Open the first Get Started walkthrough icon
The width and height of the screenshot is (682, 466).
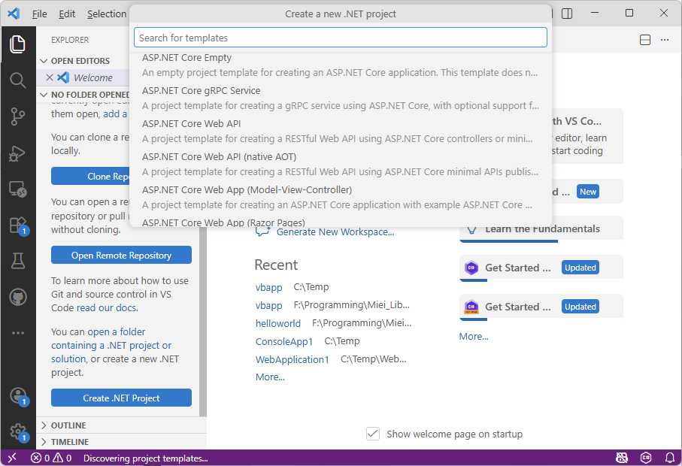click(x=471, y=268)
